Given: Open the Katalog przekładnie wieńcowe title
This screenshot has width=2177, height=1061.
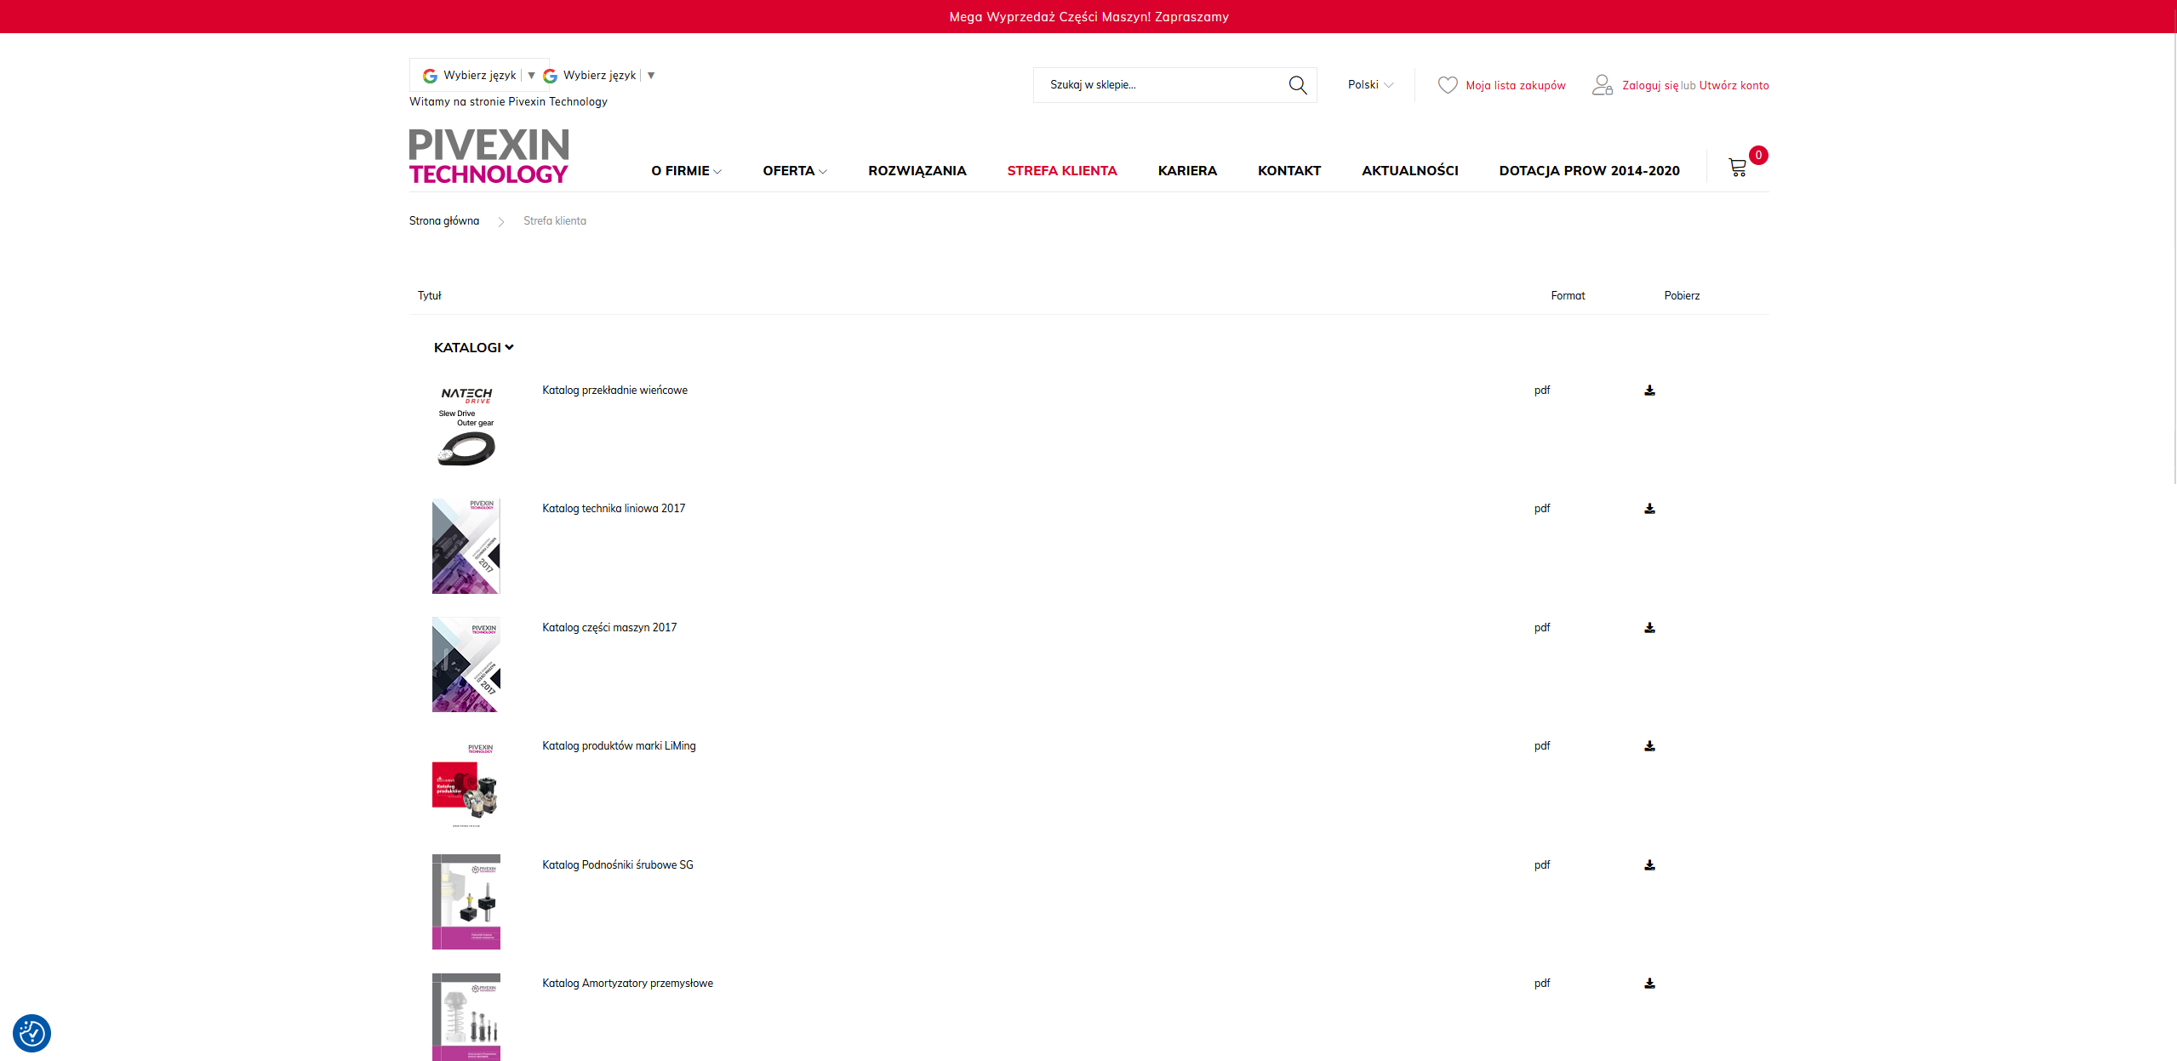Looking at the screenshot, I should pos(614,391).
